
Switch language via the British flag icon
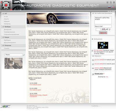[x=113, y=7]
